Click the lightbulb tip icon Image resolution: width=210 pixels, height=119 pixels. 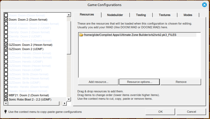(6, 112)
